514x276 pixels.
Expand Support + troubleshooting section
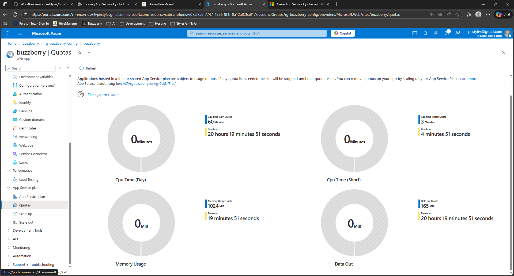click(9, 264)
